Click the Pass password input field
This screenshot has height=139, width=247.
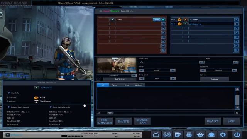coord(219,62)
